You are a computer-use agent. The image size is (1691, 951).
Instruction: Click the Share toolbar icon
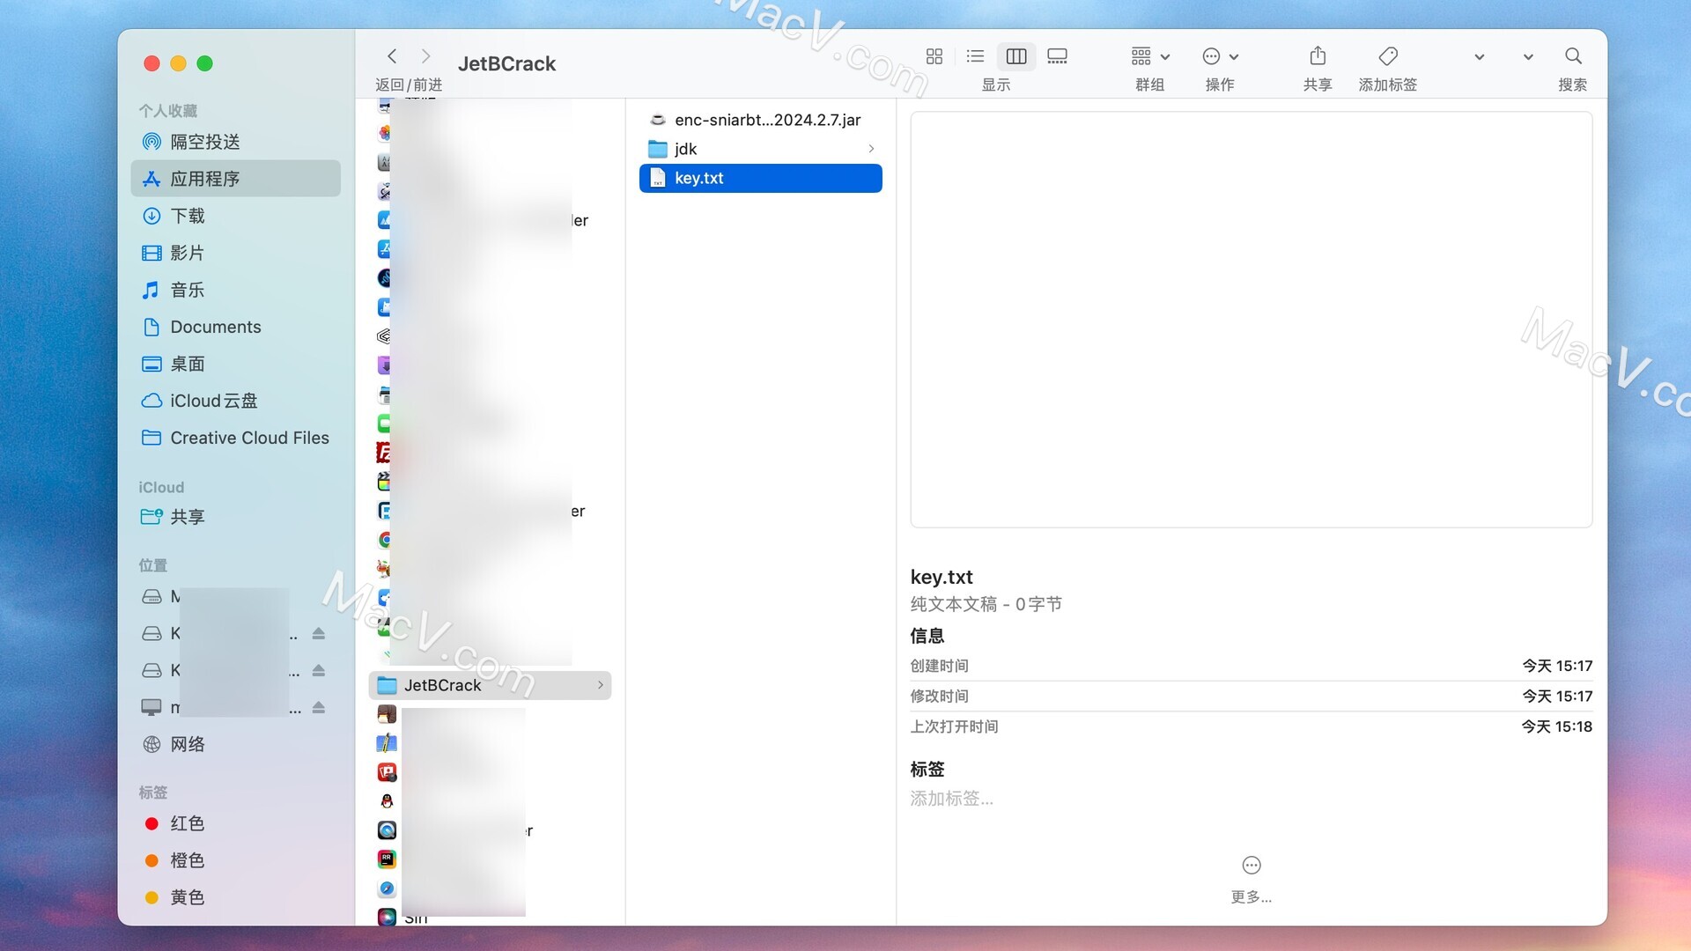coord(1318,56)
